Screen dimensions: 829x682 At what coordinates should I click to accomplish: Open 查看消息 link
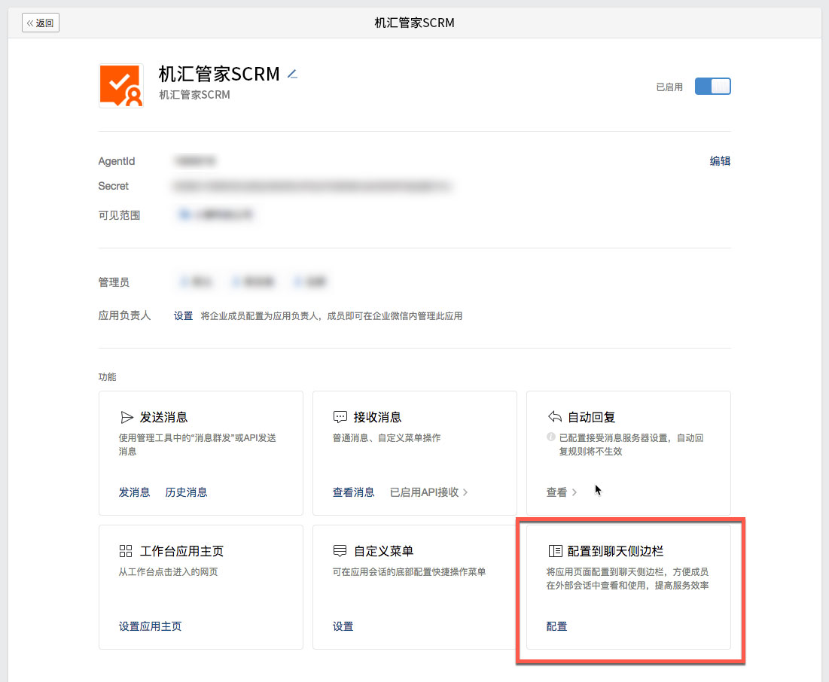coord(353,492)
